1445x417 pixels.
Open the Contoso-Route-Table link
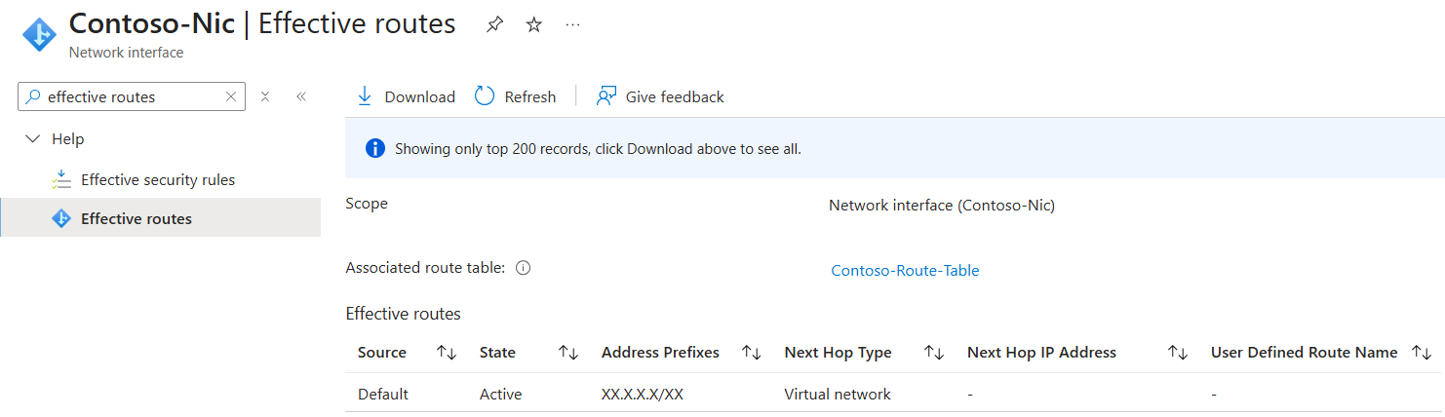point(905,271)
